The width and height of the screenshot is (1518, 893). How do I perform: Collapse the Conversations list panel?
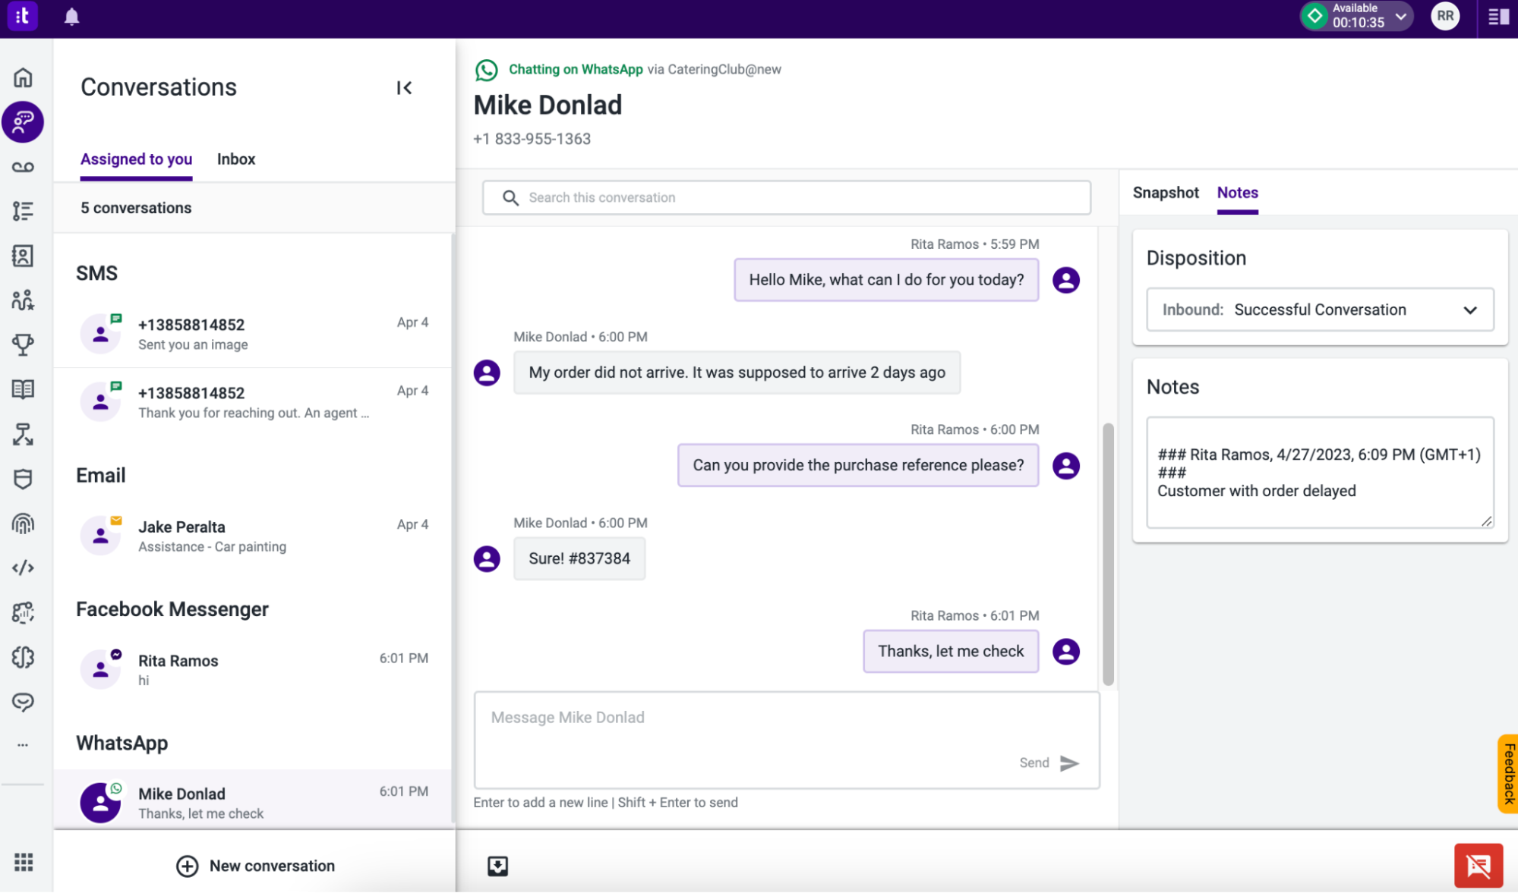point(405,87)
